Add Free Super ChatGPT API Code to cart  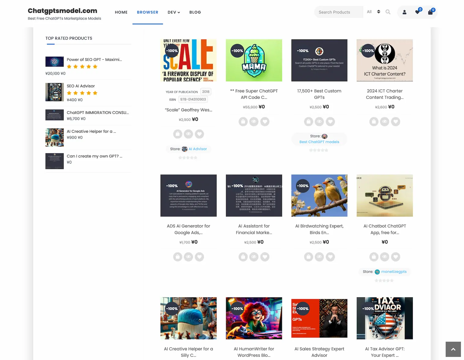(x=243, y=122)
